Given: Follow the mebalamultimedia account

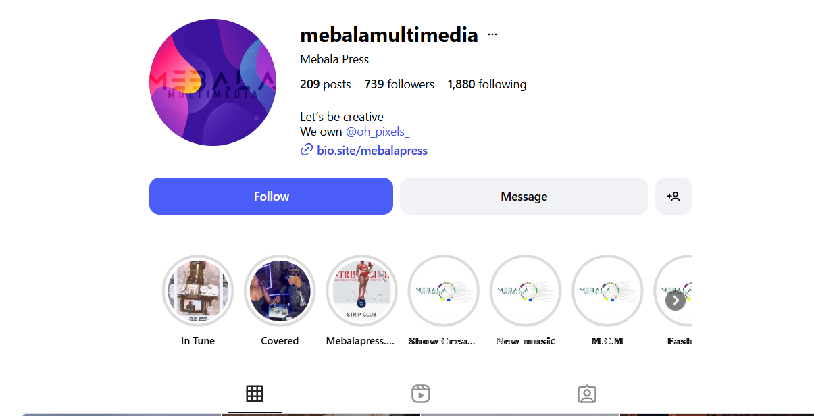Looking at the screenshot, I should (x=271, y=197).
